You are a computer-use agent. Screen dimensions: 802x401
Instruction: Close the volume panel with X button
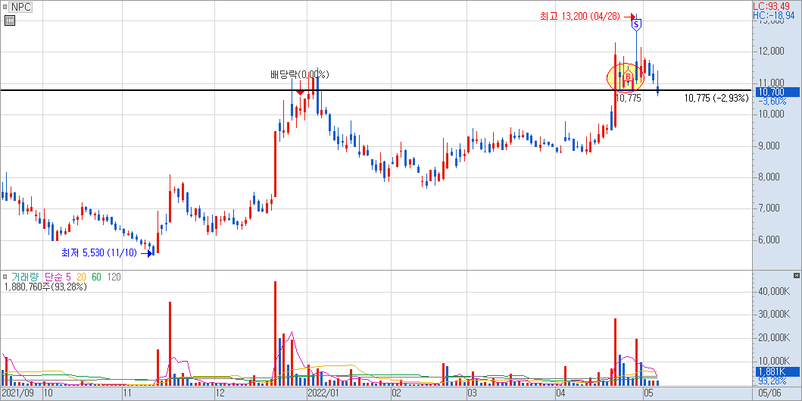796,275
